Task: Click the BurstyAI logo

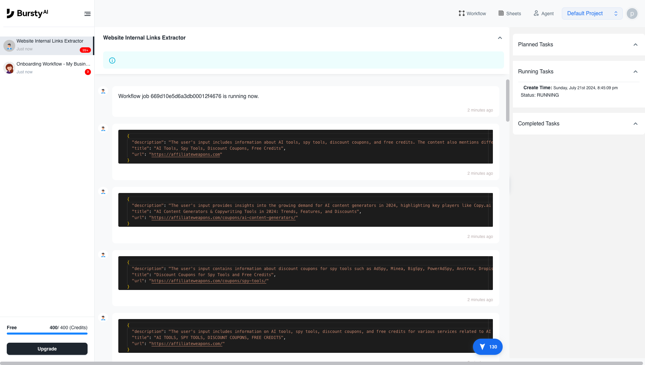Action: [x=28, y=13]
